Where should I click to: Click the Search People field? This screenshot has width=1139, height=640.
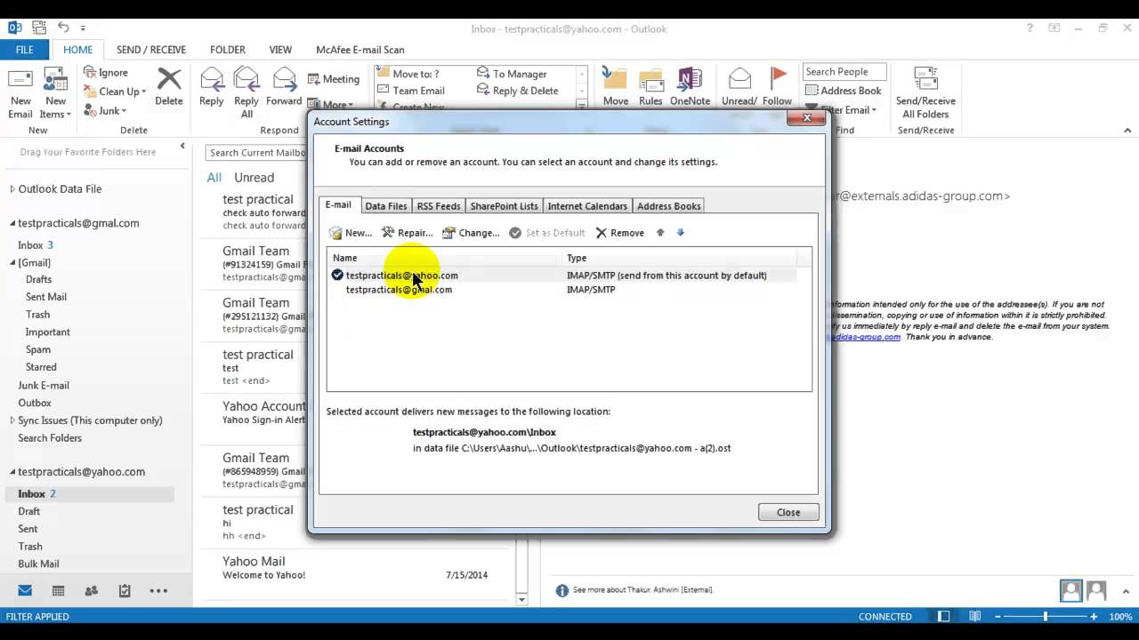[x=844, y=72]
